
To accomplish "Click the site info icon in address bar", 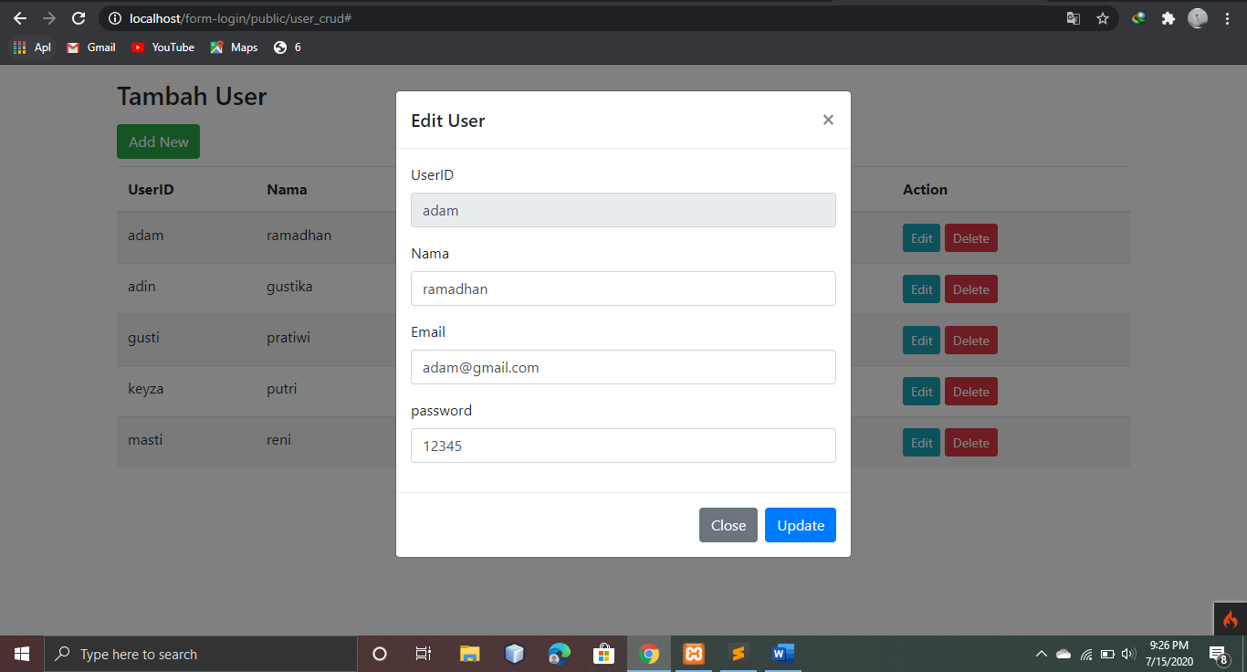I will coord(114,18).
